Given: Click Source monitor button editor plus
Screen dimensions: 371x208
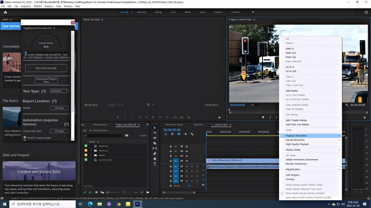Looking at the screenshot, I should point(219,117).
